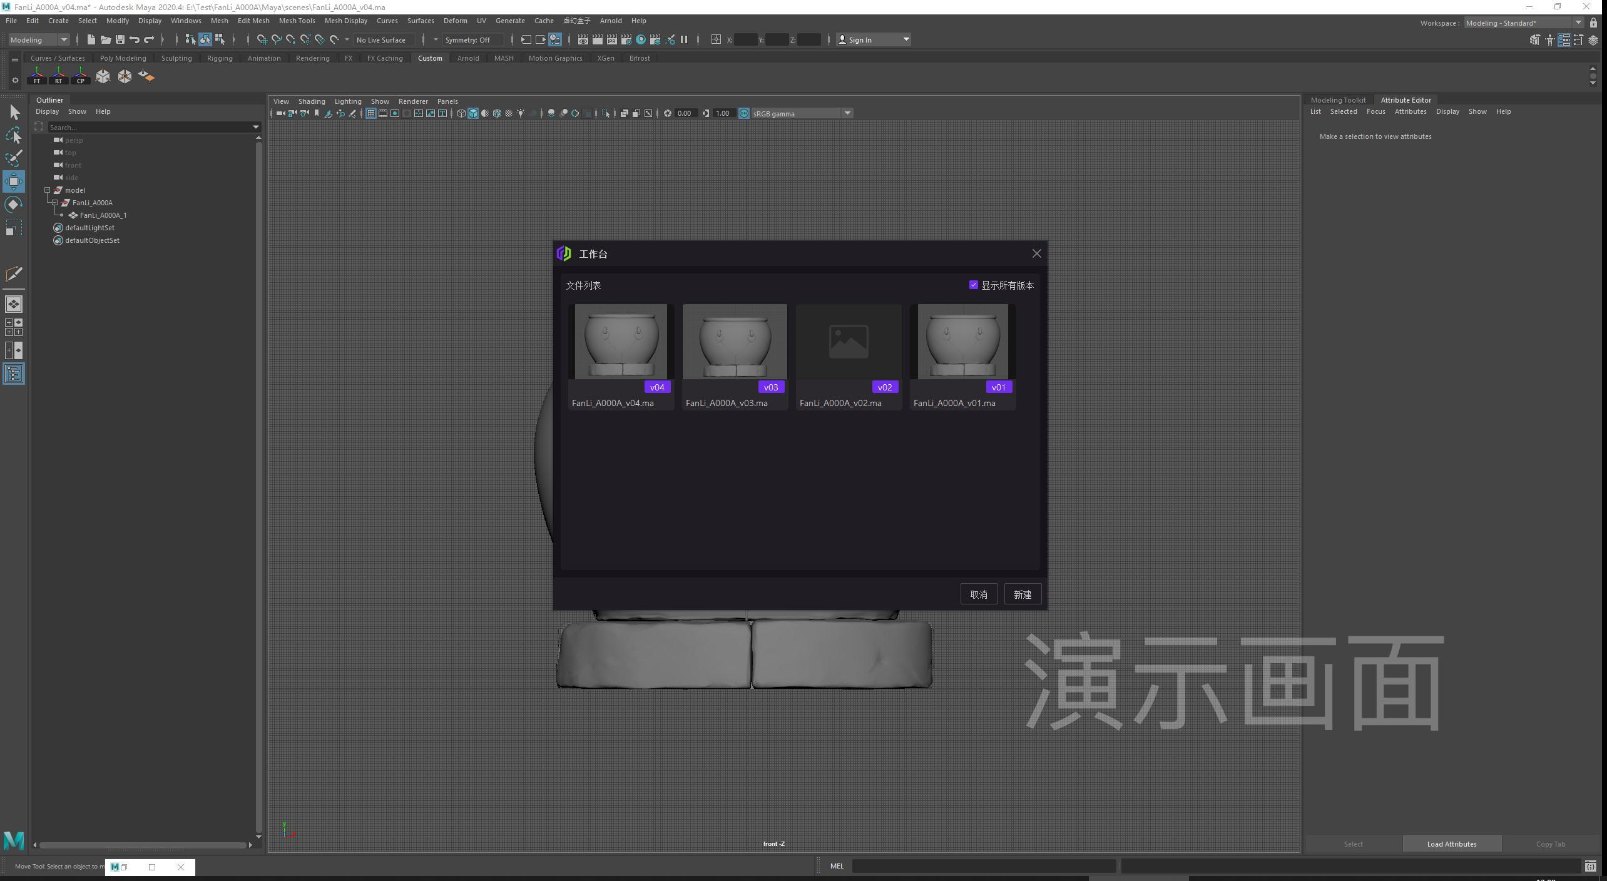1607x881 pixels.
Task: Open the Modeling menu set dropdown
Action: [x=39, y=39]
